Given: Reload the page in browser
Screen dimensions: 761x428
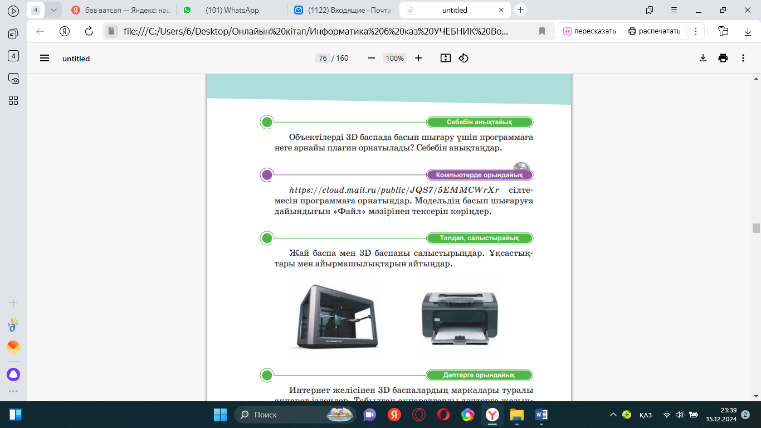Looking at the screenshot, I should (89, 31).
